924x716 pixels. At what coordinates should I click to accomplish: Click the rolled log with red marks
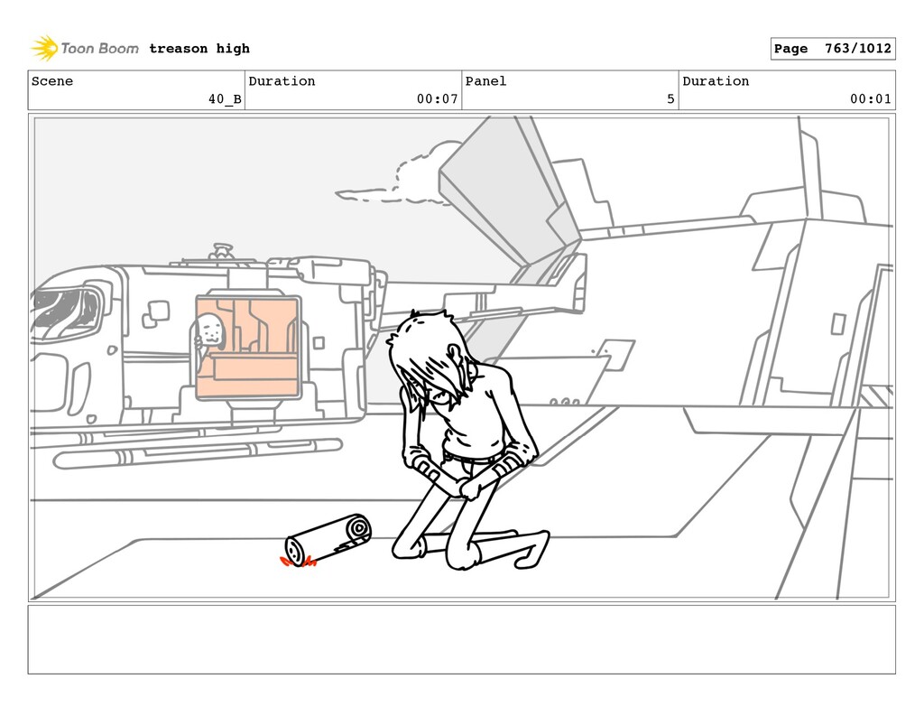[326, 541]
